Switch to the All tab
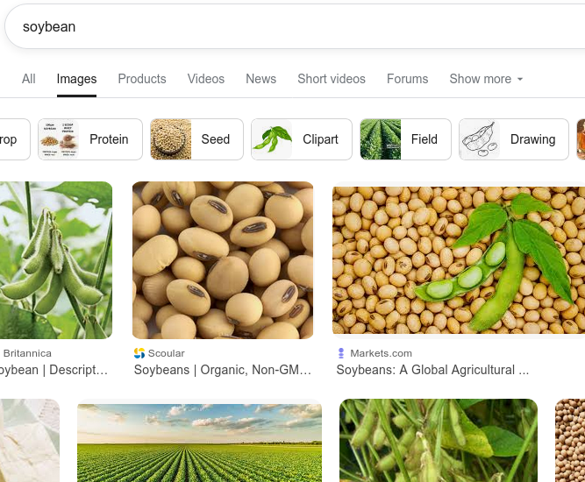 pos(29,79)
